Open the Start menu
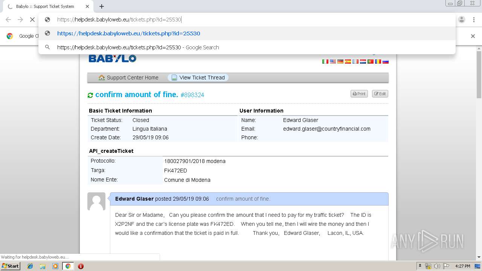Image resolution: width=482 pixels, height=271 pixels. [x=11, y=266]
